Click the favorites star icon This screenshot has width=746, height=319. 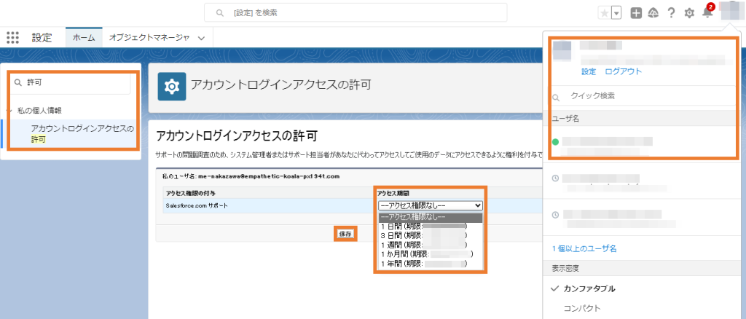604,13
